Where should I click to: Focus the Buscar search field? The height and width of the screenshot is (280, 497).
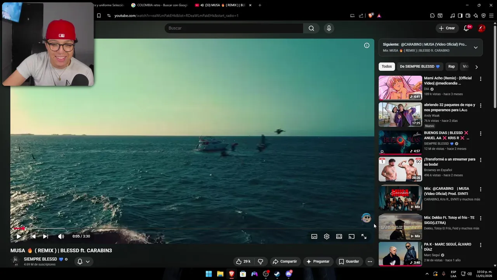click(234, 28)
